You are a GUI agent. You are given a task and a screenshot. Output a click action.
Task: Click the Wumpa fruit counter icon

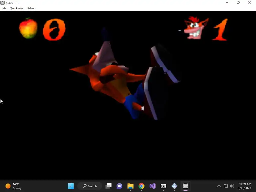[x=28, y=28]
